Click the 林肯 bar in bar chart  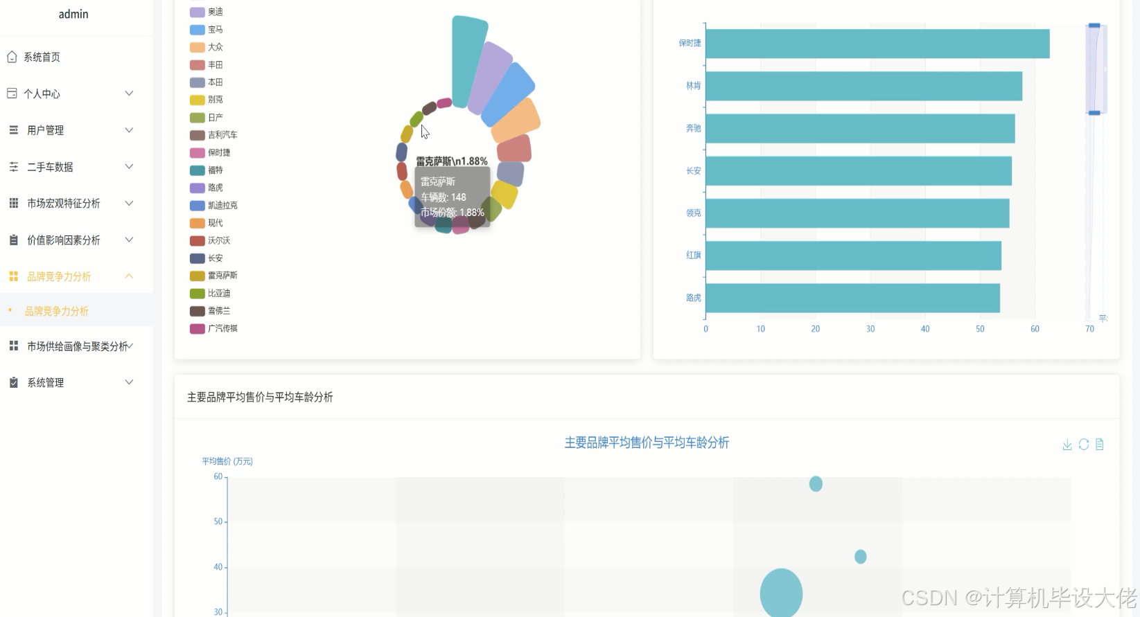point(863,86)
